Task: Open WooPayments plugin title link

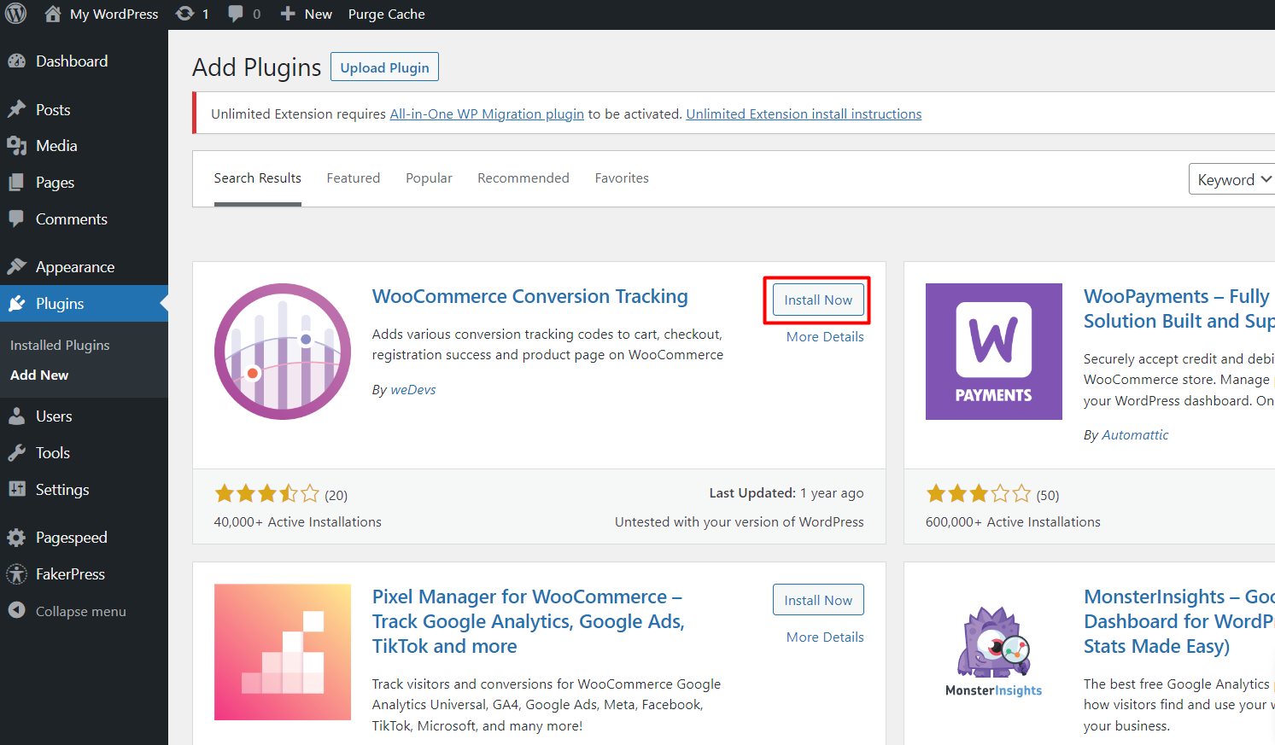Action: (x=1179, y=309)
